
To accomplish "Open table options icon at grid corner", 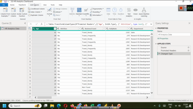I will pyautogui.click(x=30, y=29).
